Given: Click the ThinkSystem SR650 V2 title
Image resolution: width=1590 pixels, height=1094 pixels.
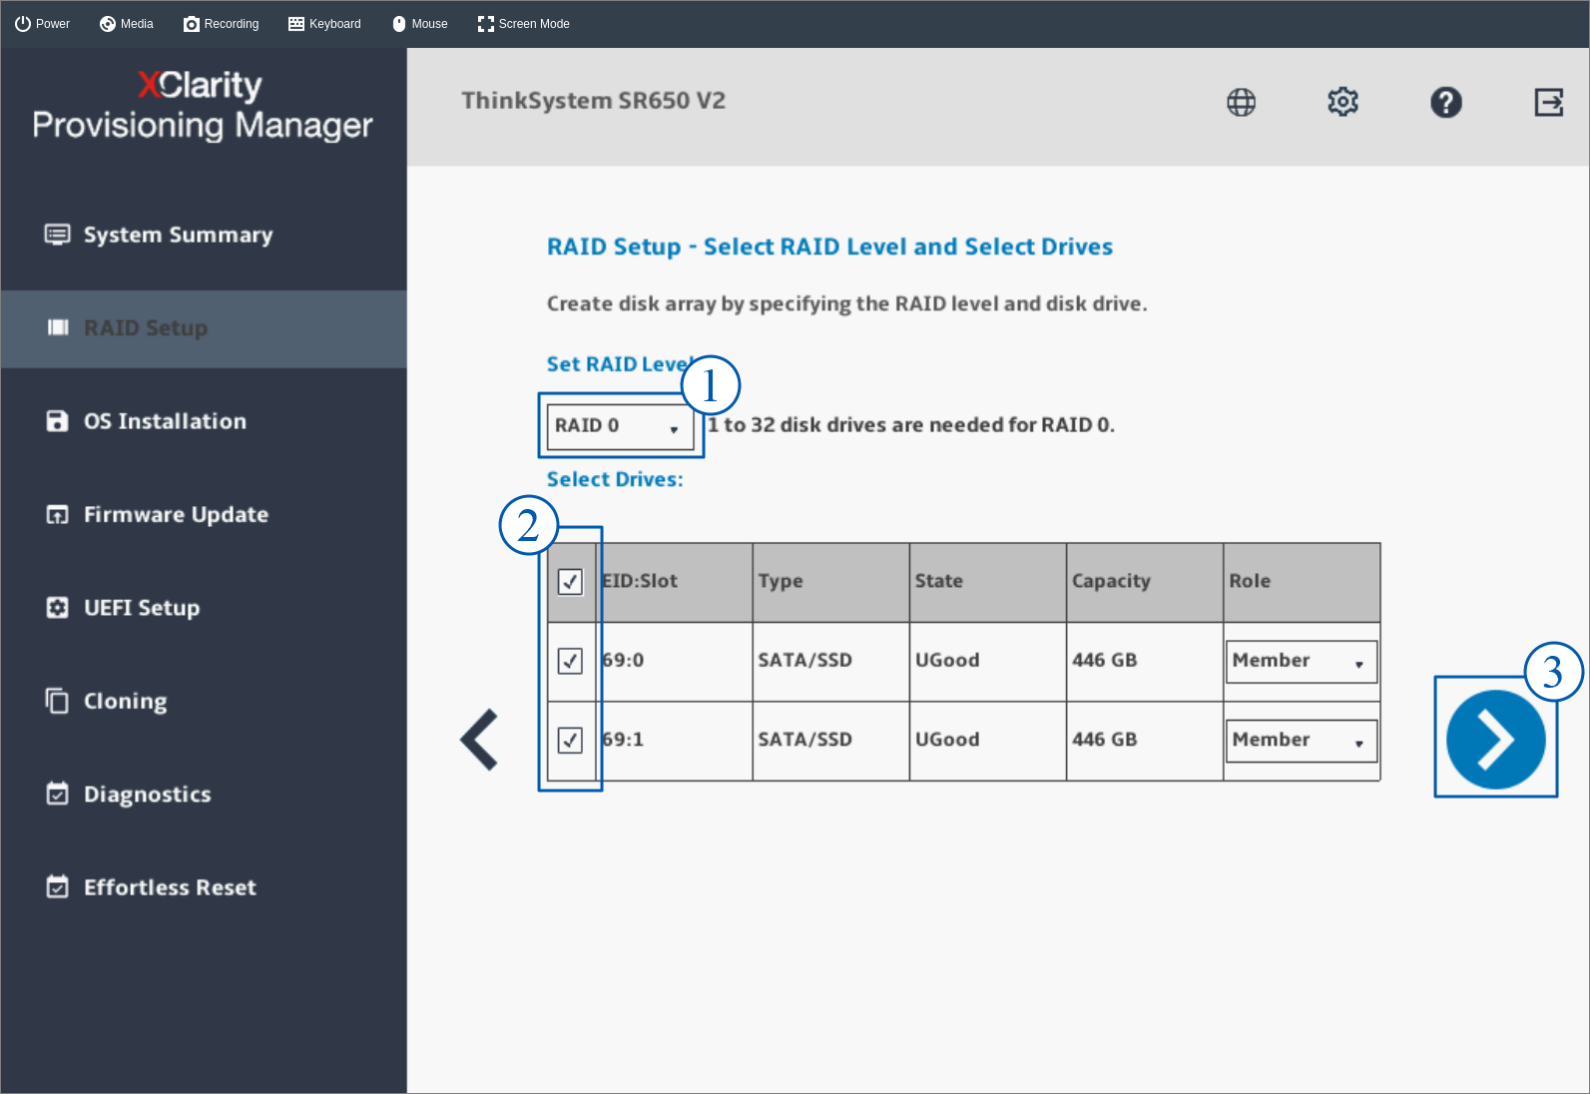Looking at the screenshot, I should 593,101.
